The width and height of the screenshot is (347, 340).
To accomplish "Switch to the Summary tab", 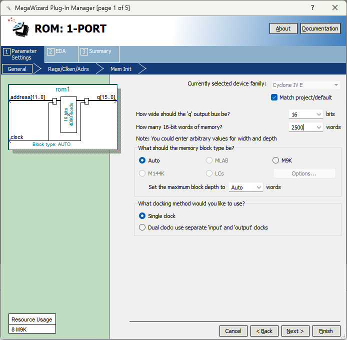I will pos(98,54).
